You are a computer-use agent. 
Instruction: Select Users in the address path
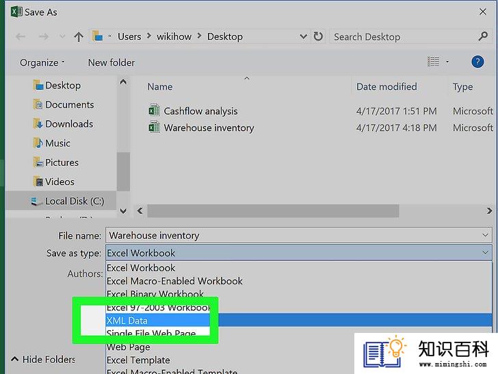tap(129, 36)
